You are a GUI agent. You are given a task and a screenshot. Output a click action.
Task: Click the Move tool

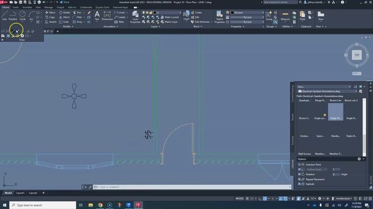[x=50, y=12]
